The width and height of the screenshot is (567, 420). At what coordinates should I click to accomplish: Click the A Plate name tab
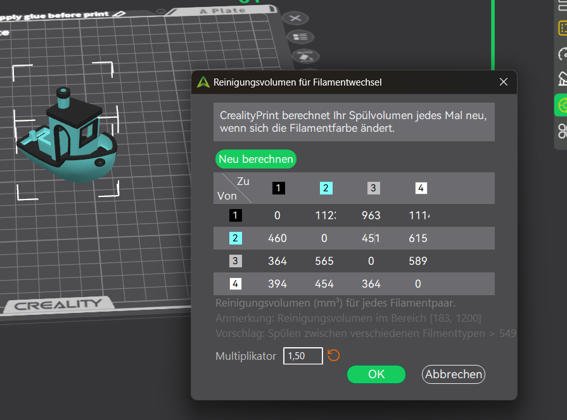pyautogui.click(x=222, y=11)
